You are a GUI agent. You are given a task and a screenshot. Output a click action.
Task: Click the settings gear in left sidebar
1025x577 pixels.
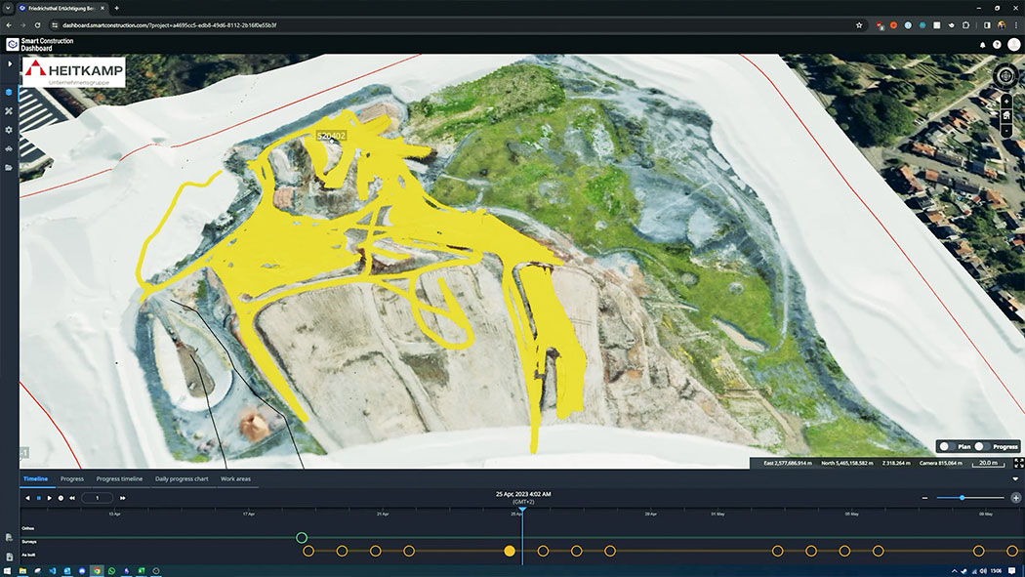[9, 130]
